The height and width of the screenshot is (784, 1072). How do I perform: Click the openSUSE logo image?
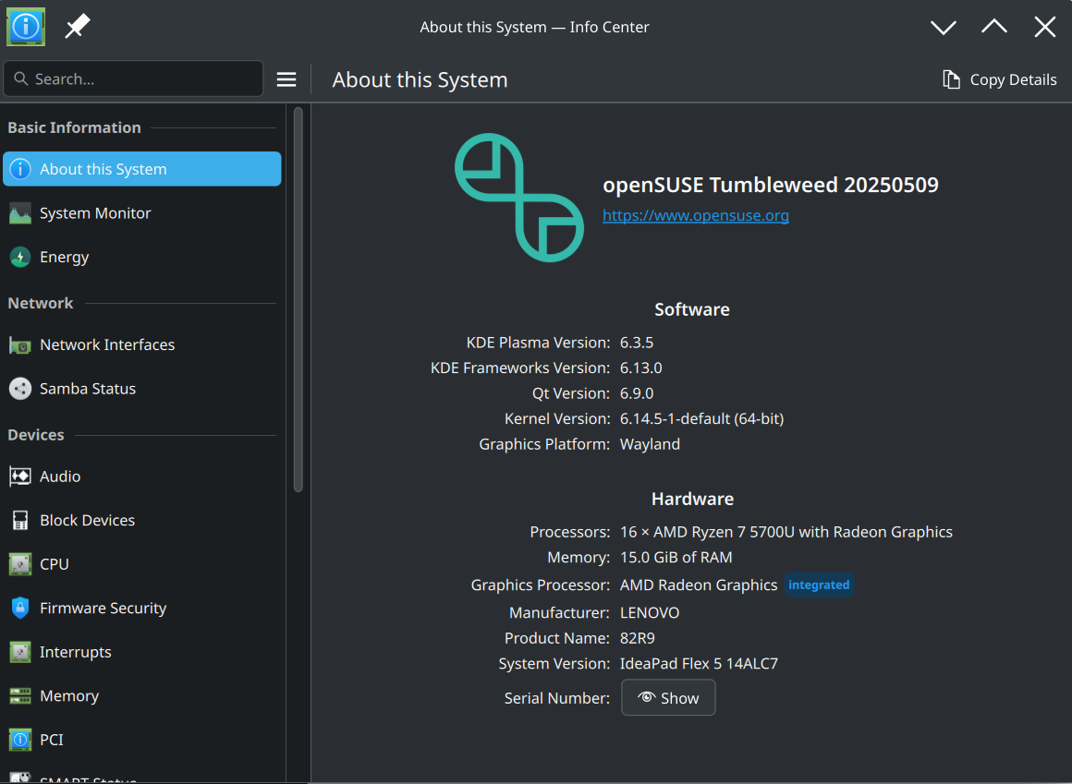click(x=519, y=198)
